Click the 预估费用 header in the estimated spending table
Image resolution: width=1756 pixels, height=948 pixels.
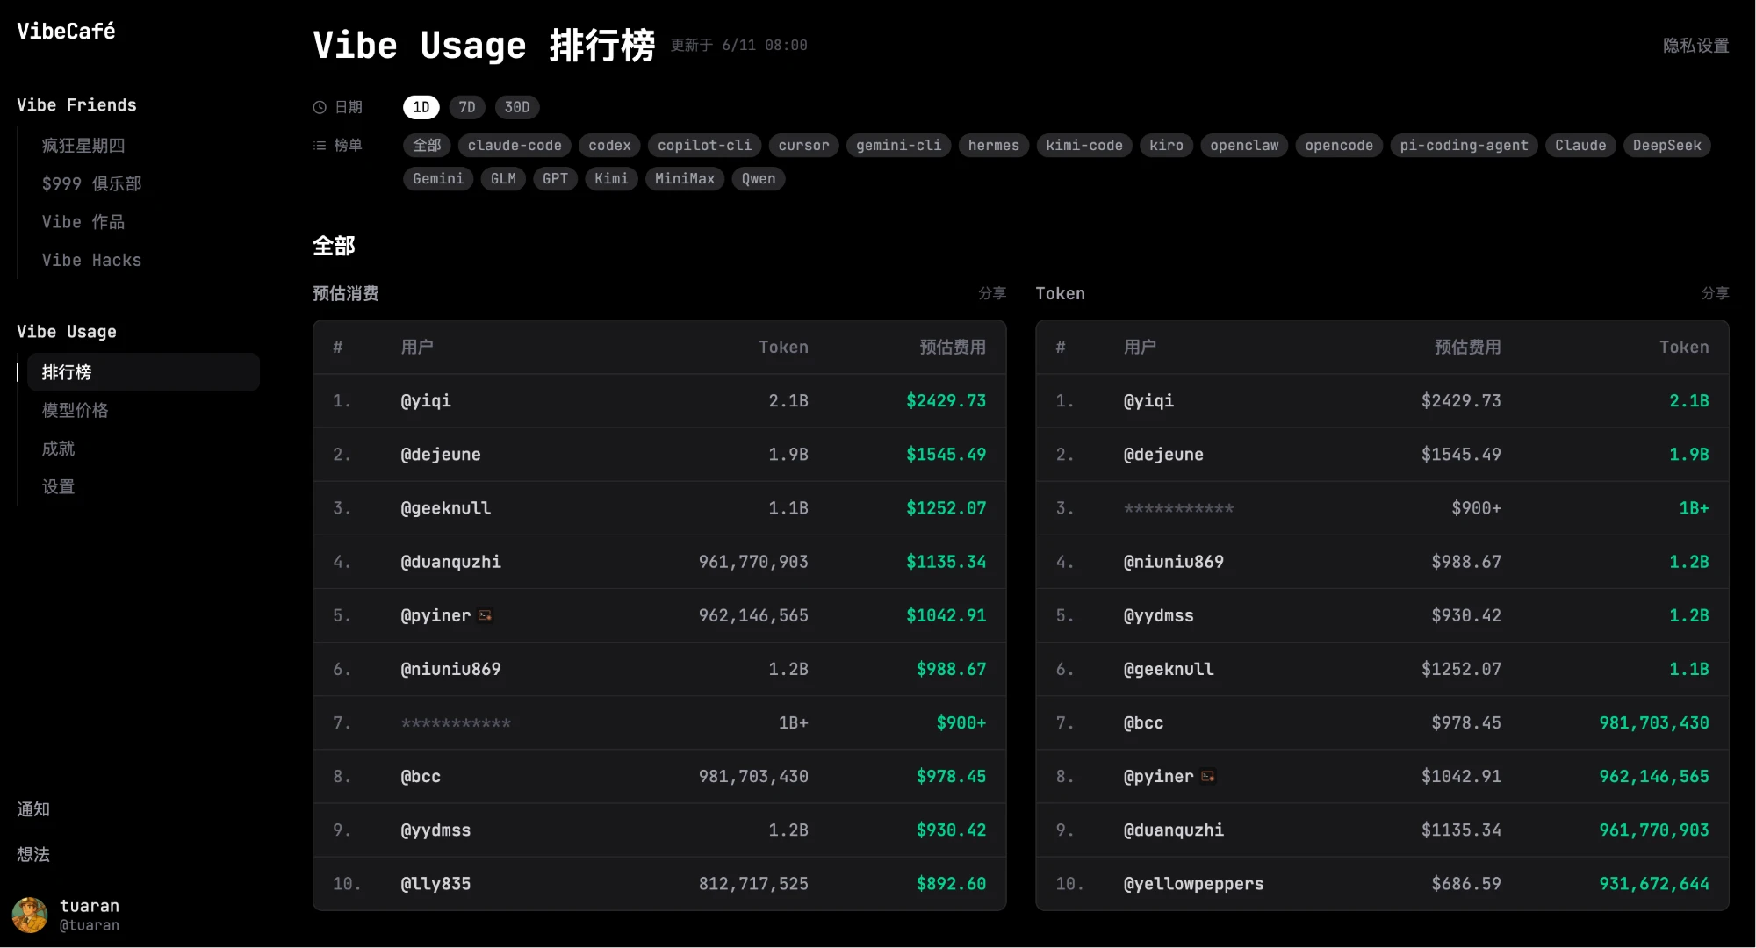click(x=953, y=348)
